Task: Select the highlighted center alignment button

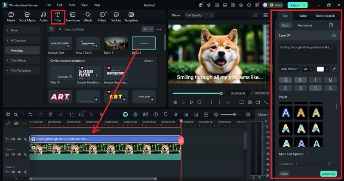Action: point(315,88)
